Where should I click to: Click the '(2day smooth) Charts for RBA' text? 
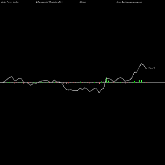point(49,2)
